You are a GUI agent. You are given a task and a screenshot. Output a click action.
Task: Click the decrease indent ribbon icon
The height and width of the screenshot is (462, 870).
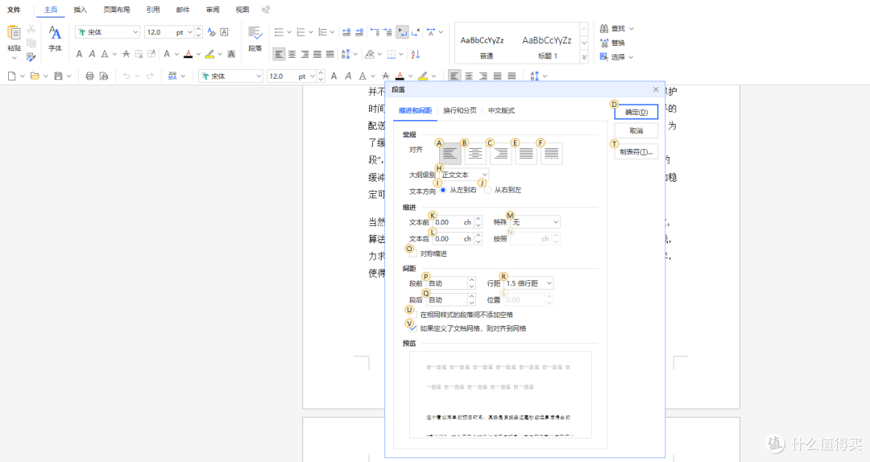pyautogui.click(x=346, y=32)
